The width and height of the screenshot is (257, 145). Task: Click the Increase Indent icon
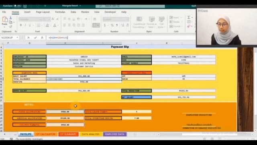83,25
